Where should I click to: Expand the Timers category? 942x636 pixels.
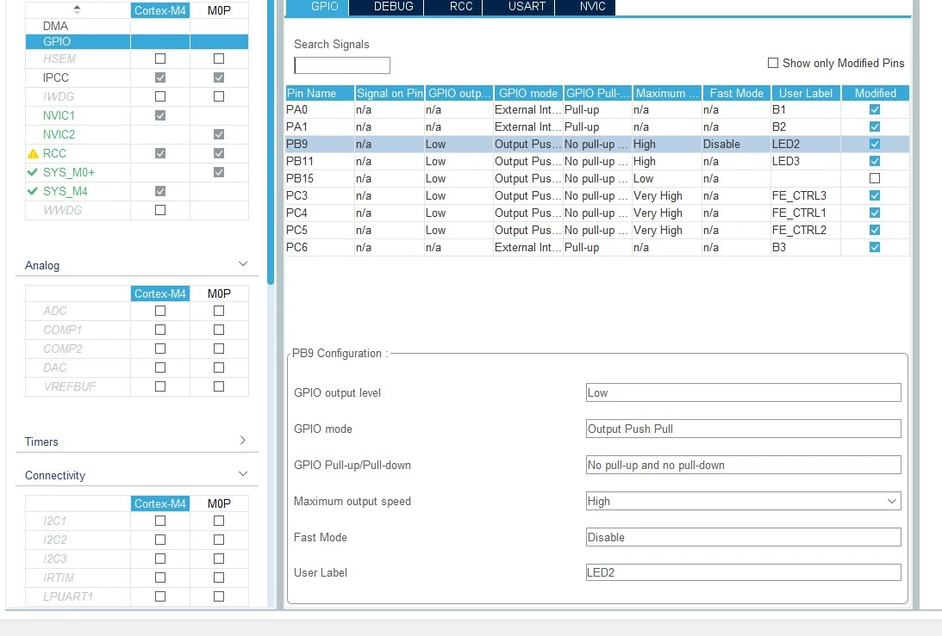tap(243, 441)
